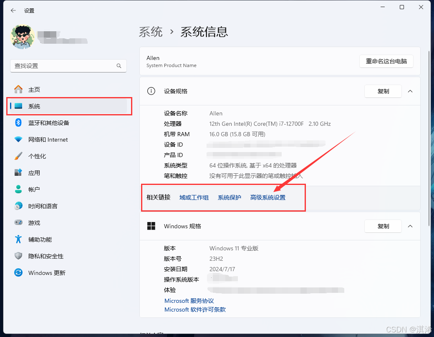This screenshot has height=337, width=434.
Task: Select 网络和 Internet label in sidebar
Action: point(48,140)
